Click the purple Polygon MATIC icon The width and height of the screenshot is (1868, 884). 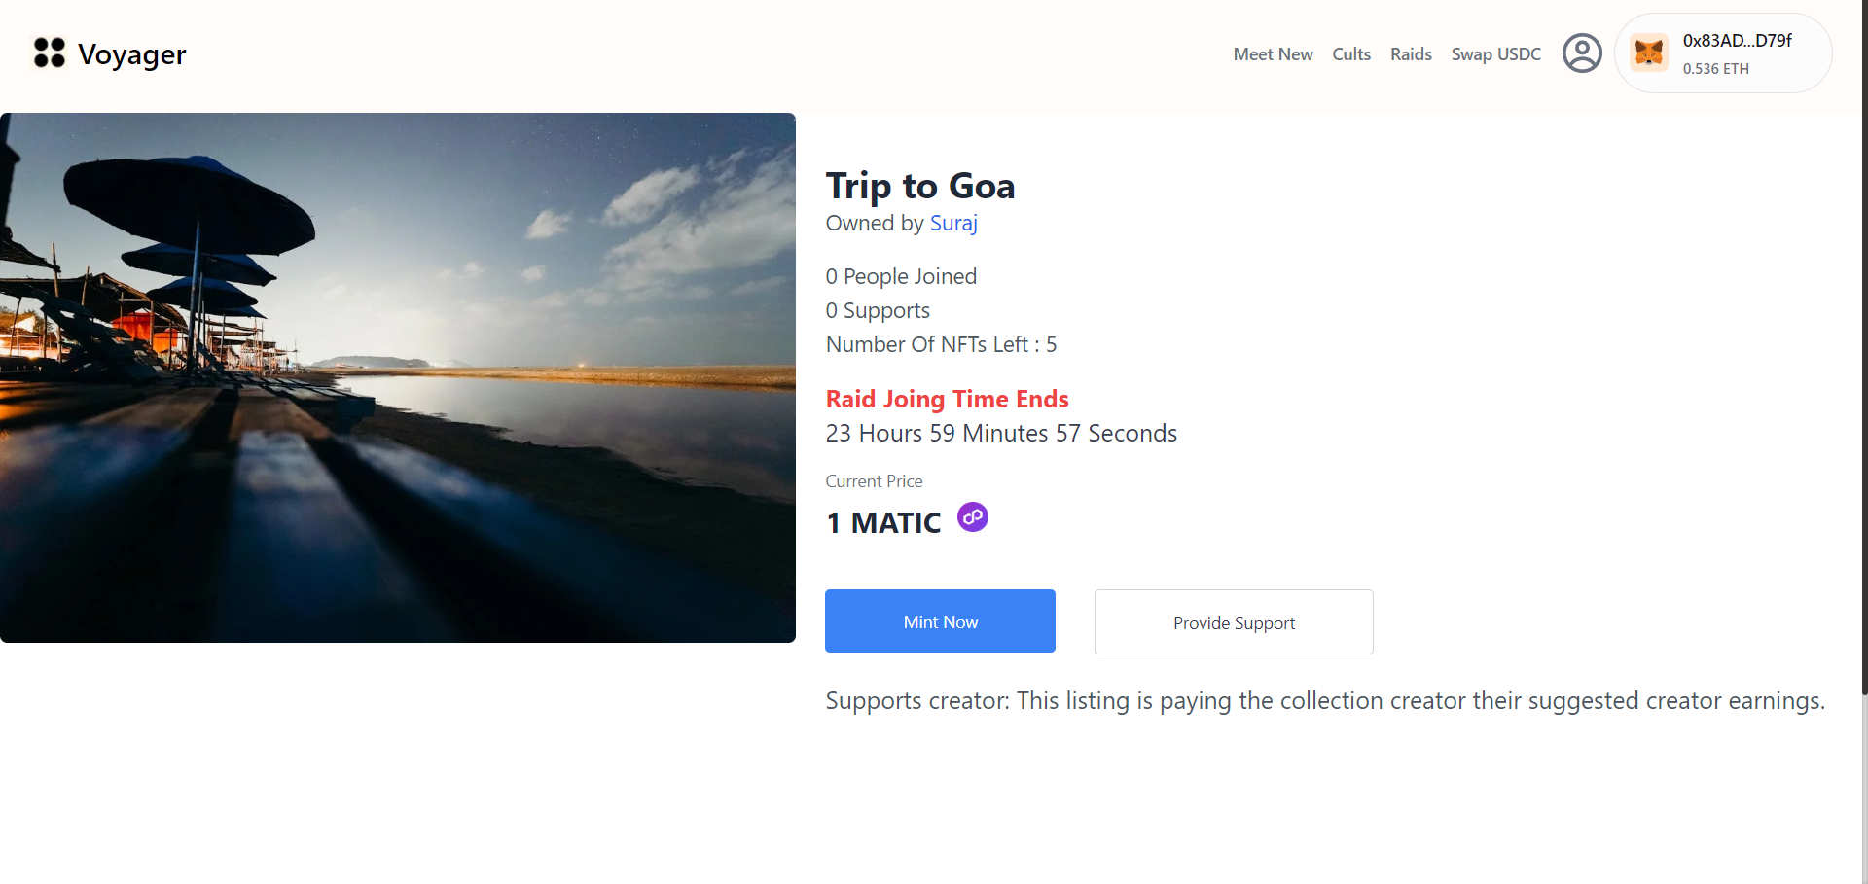tap(972, 517)
